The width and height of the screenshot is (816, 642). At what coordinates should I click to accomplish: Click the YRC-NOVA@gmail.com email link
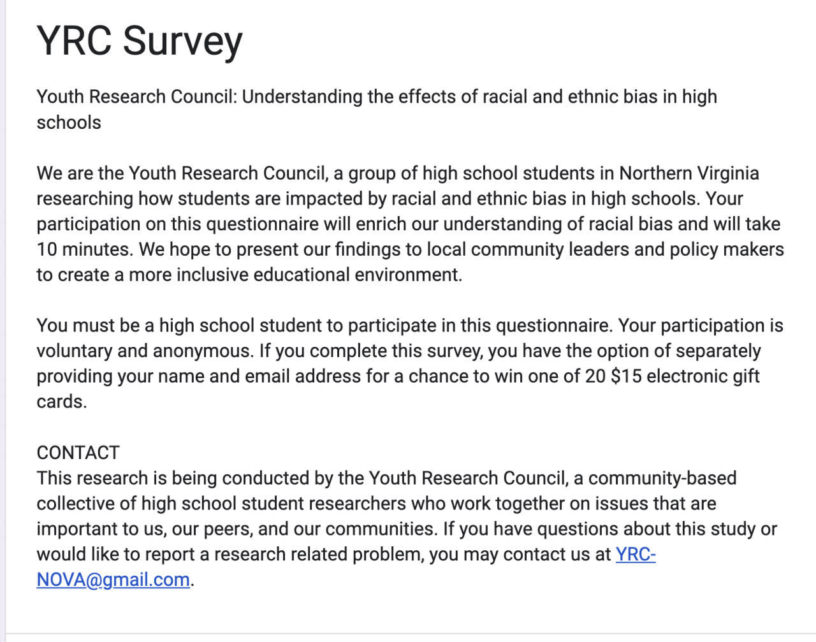113,580
